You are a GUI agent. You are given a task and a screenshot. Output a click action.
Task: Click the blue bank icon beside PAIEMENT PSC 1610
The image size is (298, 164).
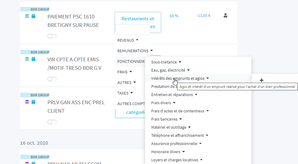click(27, 16)
